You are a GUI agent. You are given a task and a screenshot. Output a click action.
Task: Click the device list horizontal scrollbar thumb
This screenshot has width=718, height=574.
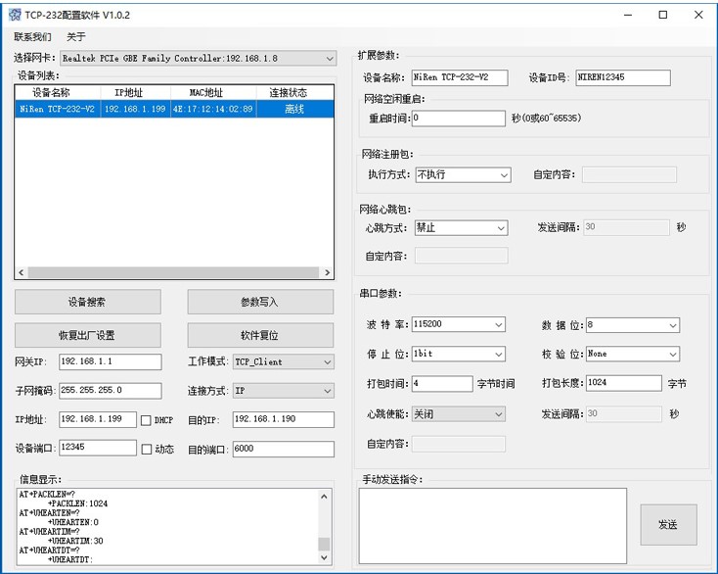pyautogui.click(x=173, y=272)
